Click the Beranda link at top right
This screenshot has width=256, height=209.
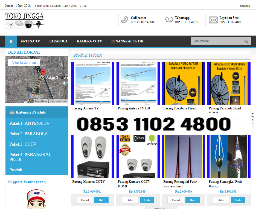245,6
